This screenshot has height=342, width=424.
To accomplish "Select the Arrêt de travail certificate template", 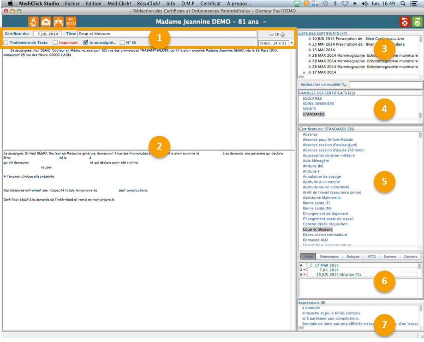I will (x=332, y=192).
